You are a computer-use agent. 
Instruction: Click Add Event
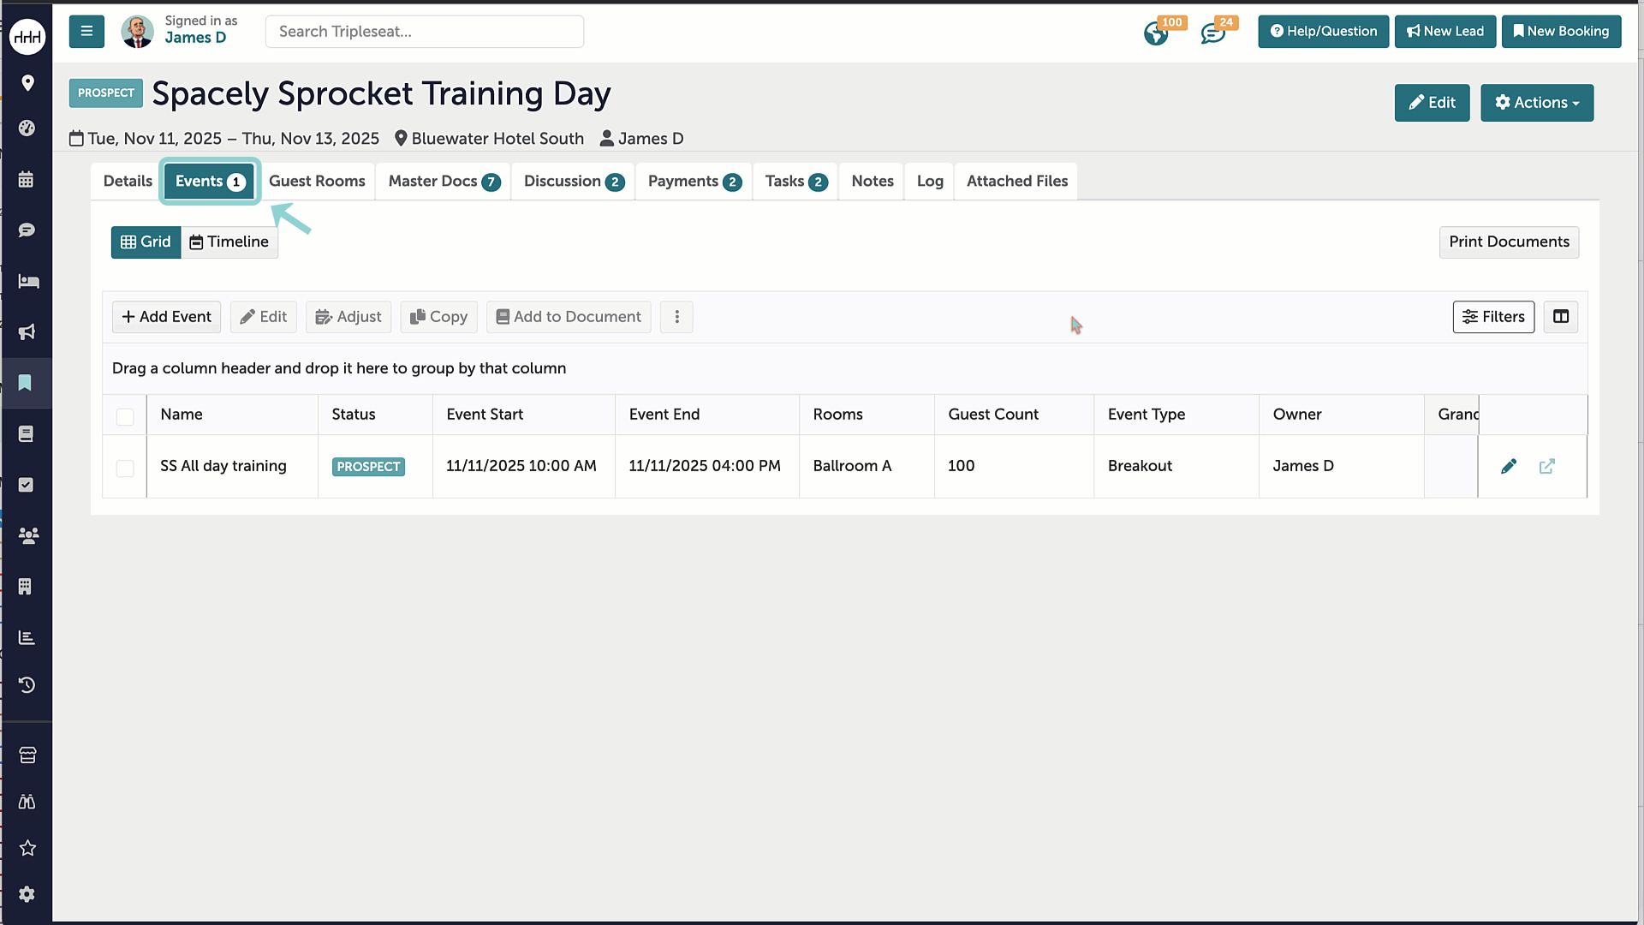pyautogui.click(x=166, y=317)
